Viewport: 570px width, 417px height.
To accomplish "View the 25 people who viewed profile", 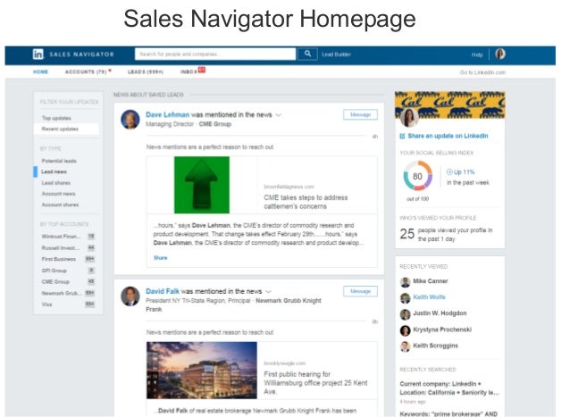I will coord(446,234).
